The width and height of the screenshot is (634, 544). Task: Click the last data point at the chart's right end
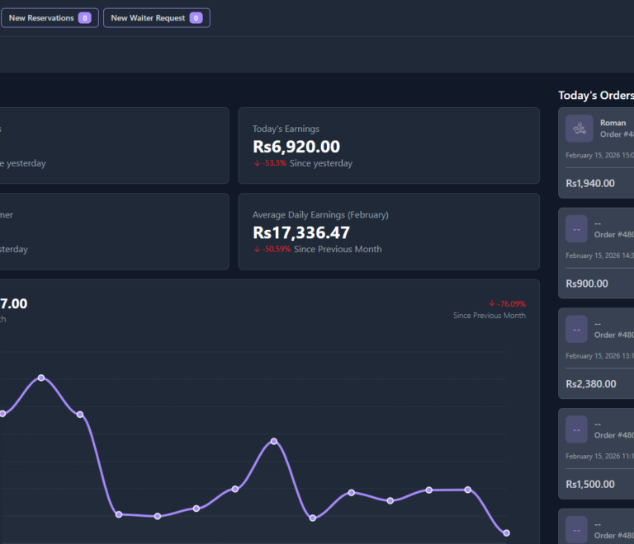[x=506, y=533]
